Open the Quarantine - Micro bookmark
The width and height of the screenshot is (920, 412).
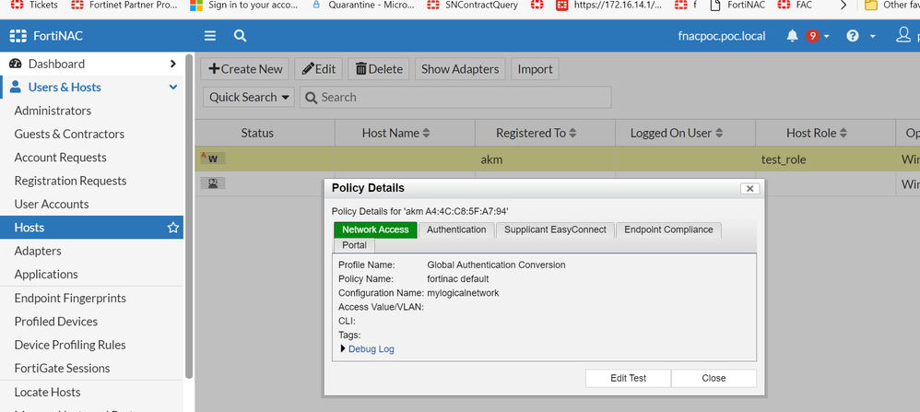[362, 6]
